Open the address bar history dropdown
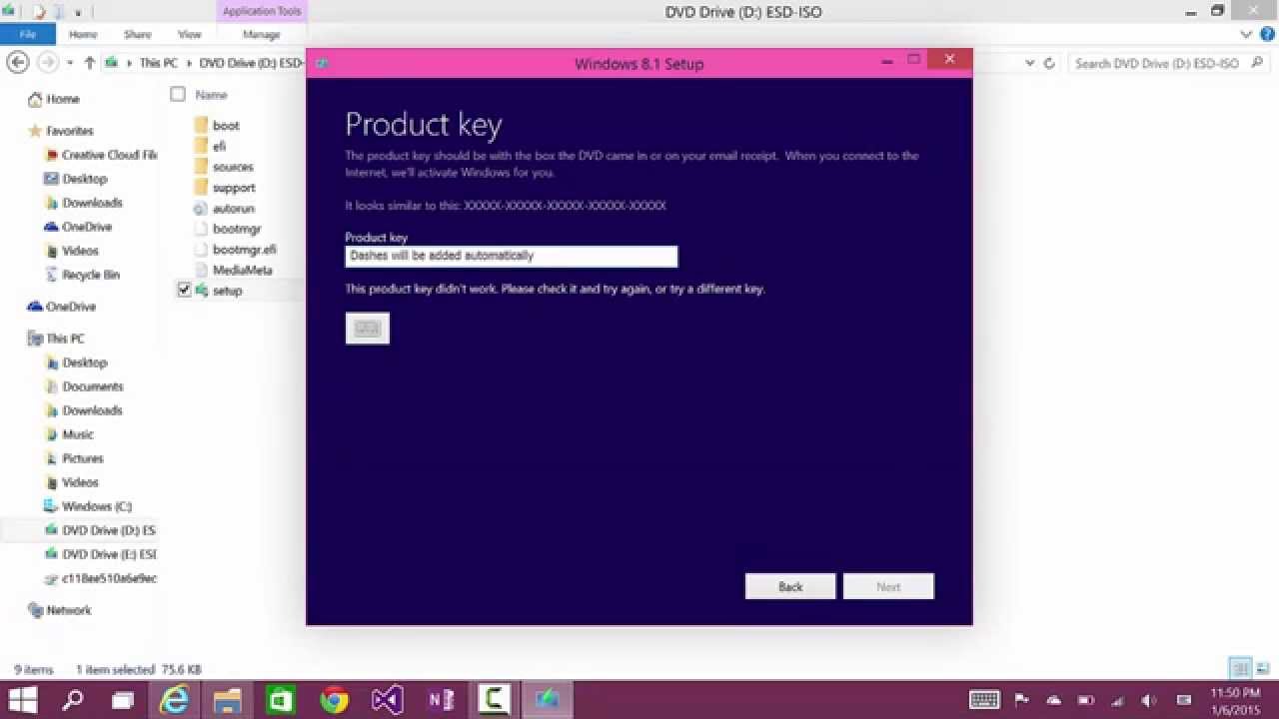Image resolution: width=1279 pixels, height=719 pixels. (1030, 63)
